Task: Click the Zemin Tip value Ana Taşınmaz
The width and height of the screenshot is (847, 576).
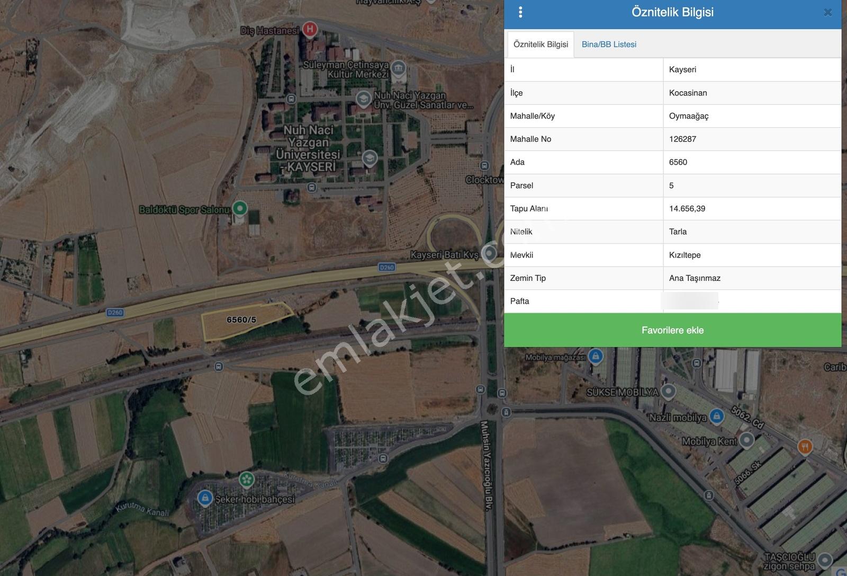Action: point(695,278)
